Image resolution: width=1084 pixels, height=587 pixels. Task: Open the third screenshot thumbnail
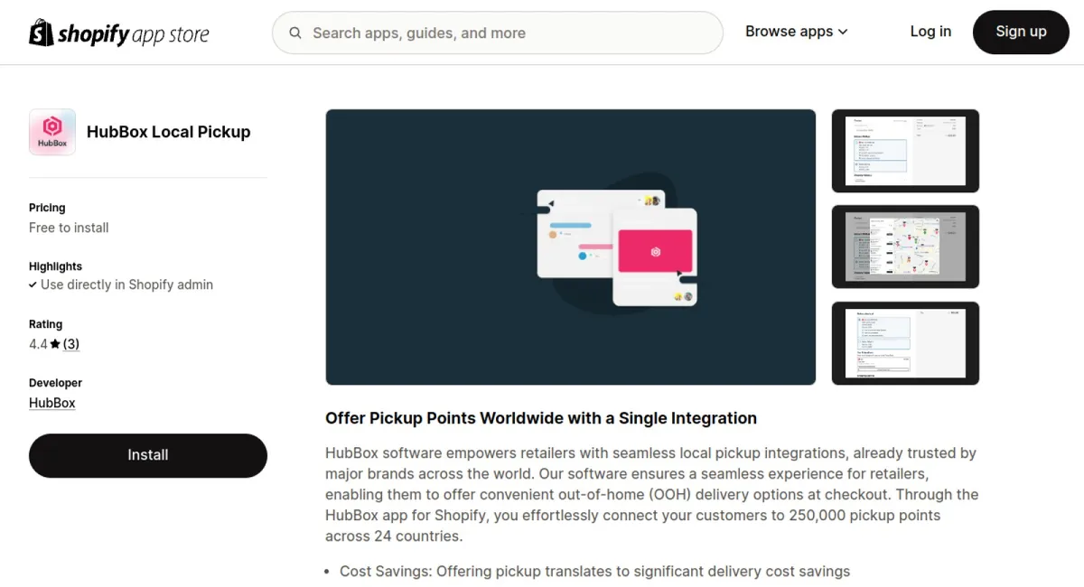click(905, 343)
